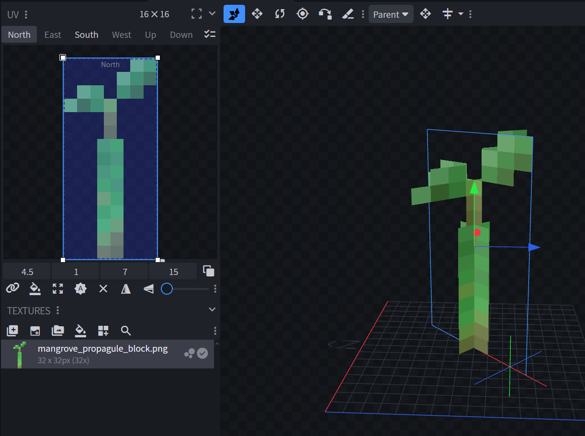
Task: Select the Paint brush tool icon
Action: (x=348, y=14)
